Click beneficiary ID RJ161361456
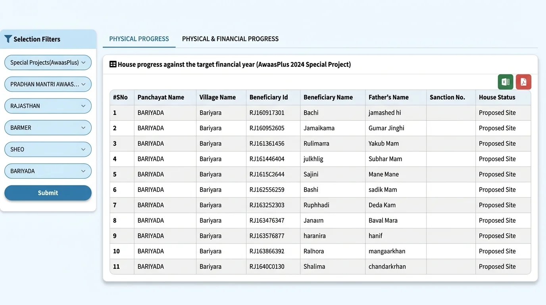 [x=267, y=143]
